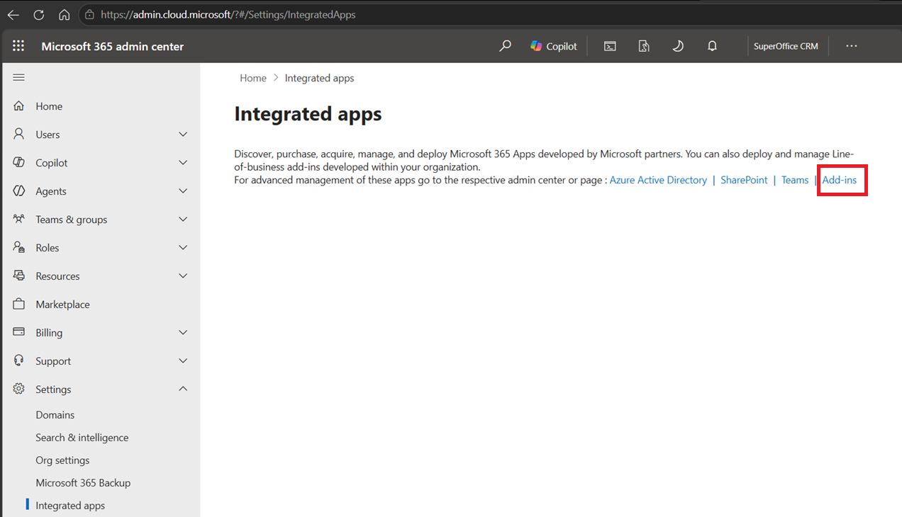This screenshot has height=517, width=902.
Task: Expand the Copilot section chevron
Action: coord(183,162)
